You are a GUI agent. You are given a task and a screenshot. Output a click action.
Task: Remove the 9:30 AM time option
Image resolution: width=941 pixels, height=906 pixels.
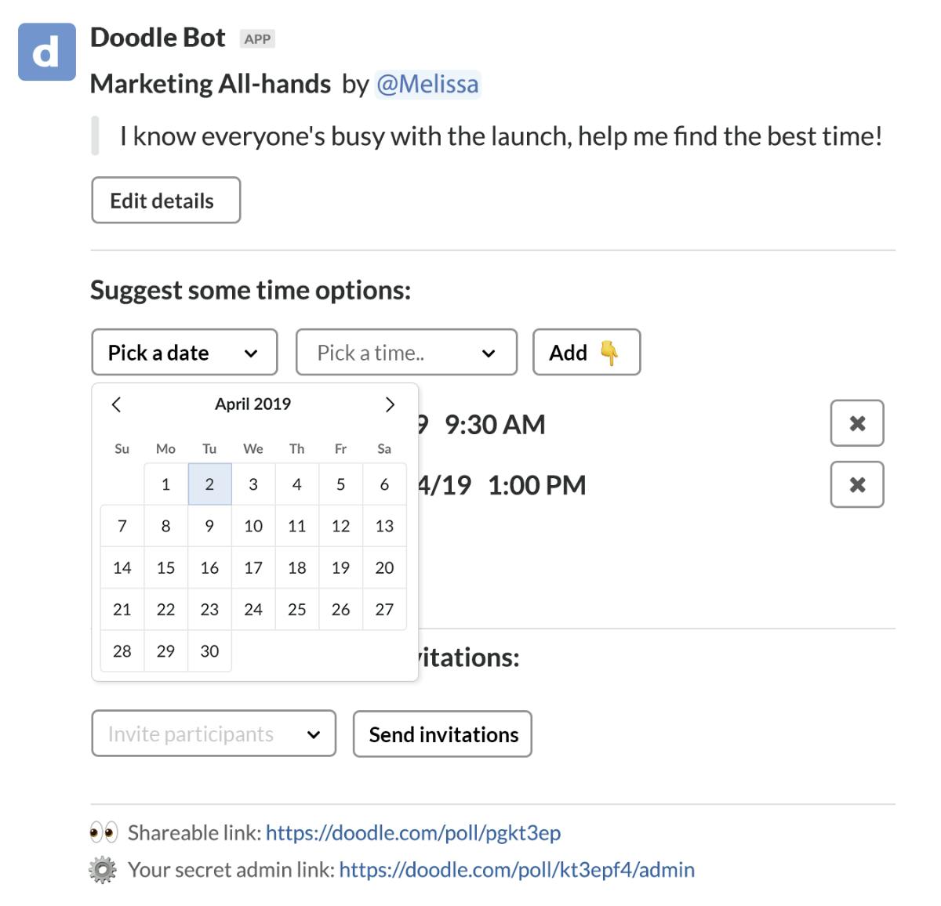857,423
